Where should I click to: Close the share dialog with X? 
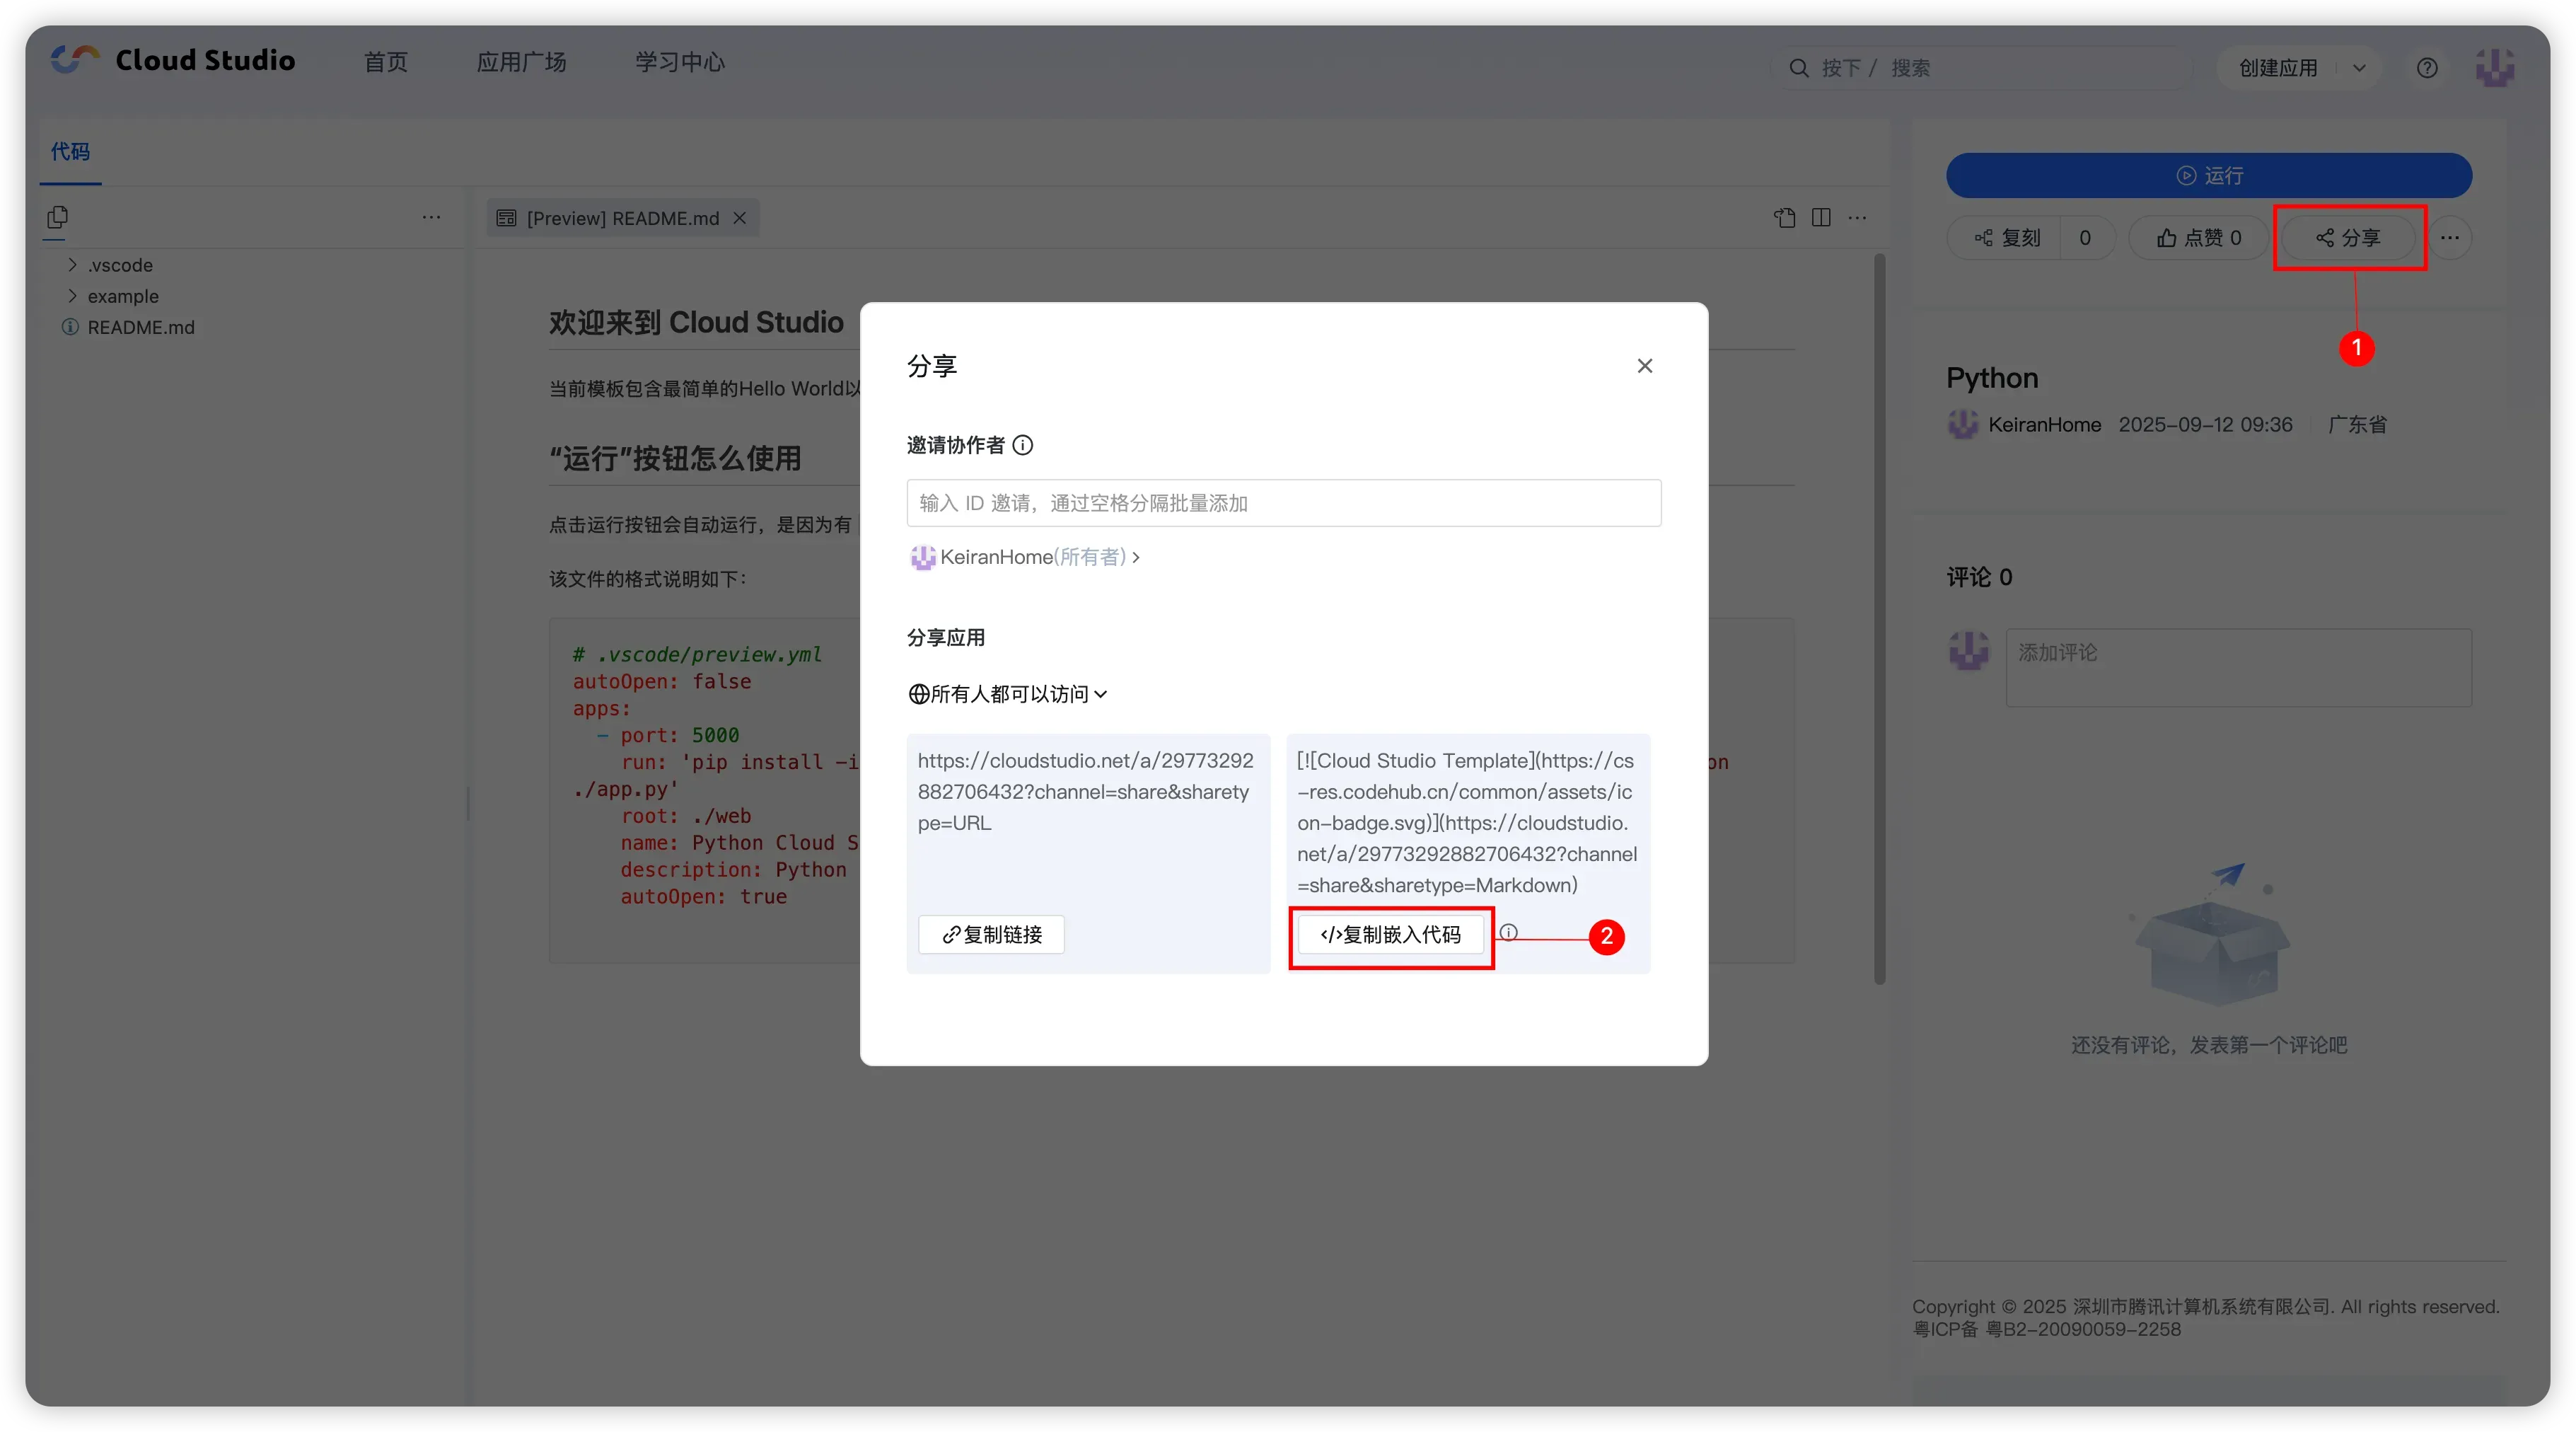(x=1644, y=366)
